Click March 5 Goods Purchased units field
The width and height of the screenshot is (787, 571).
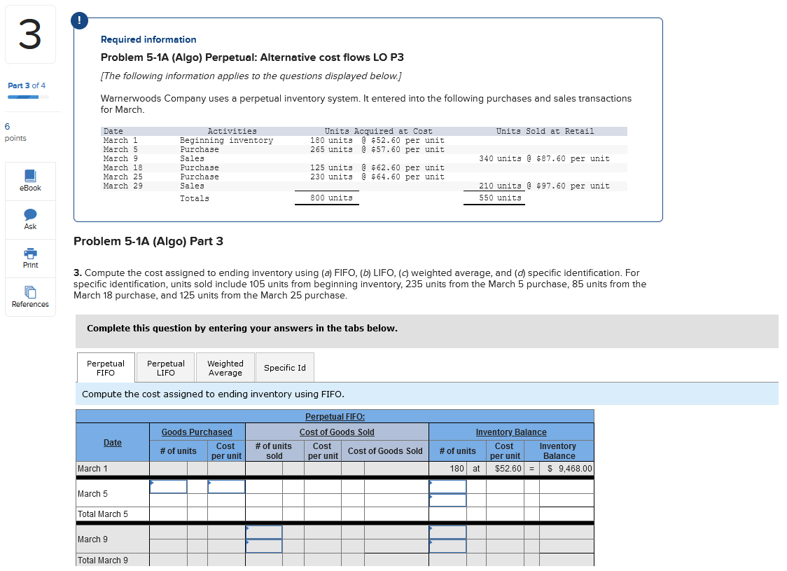pyautogui.click(x=167, y=486)
